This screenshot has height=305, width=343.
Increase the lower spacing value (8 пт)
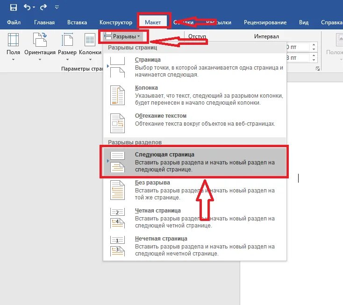314,56
